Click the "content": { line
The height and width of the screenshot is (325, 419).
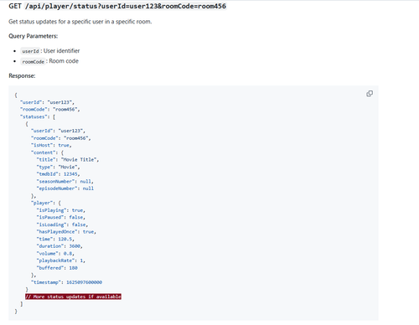(x=47, y=152)
